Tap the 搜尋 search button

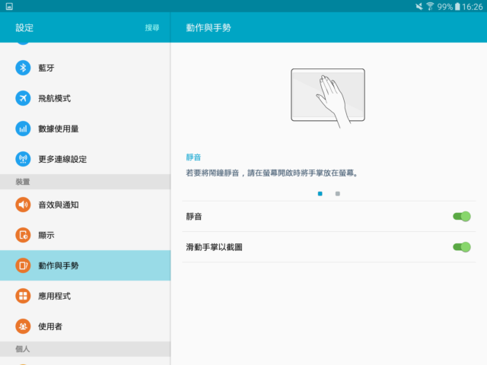click(x=152, y=27)
